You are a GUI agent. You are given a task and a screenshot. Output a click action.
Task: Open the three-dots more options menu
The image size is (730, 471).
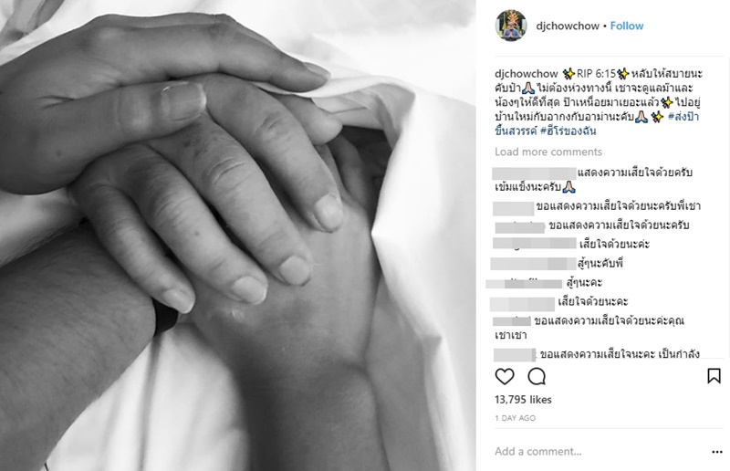click(717, 452)
